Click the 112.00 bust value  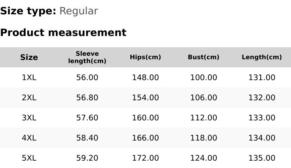click(204, 118)
